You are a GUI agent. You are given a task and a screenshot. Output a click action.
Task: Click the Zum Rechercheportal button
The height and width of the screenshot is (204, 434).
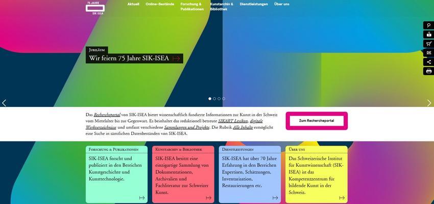[x=316, y=121]
